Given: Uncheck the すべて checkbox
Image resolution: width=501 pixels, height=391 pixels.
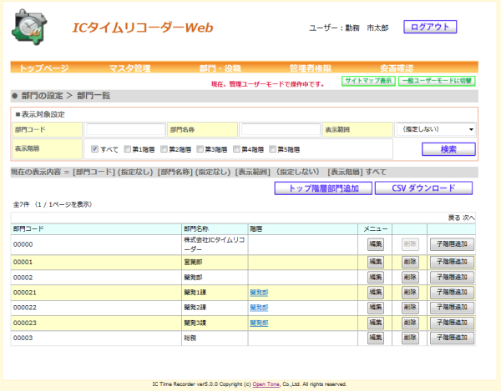Looking at the screenshot, I should pyautogui.click(x=94, y=149).
